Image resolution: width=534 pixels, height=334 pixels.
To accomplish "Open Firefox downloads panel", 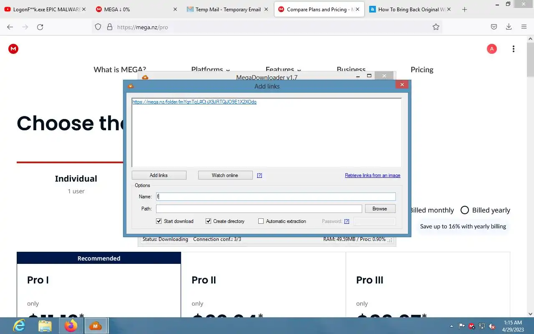I will [x=509, y=27].
